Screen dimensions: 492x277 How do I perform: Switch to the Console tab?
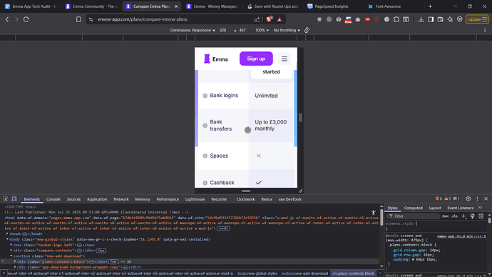pyautogui.click(x=53, y=199)
